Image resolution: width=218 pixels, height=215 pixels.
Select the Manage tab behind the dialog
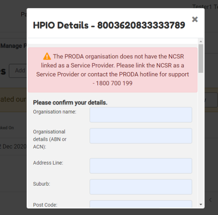click(x=13, y=46)
